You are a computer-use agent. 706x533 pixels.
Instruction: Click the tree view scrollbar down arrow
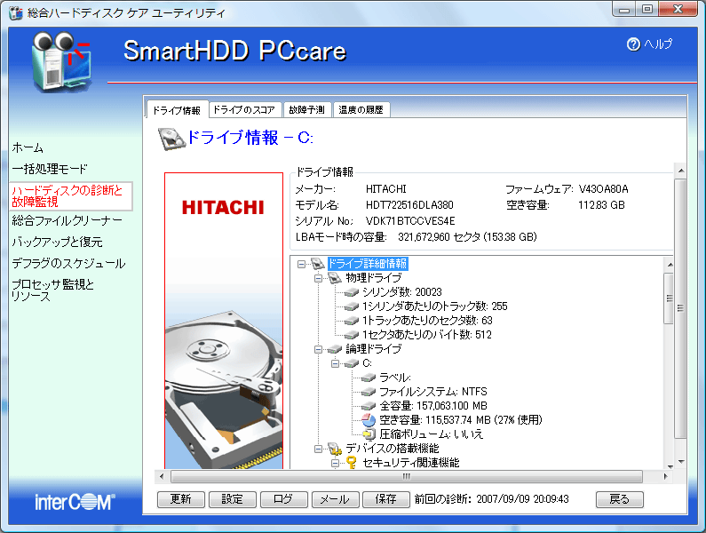click(x=670, y=466)
